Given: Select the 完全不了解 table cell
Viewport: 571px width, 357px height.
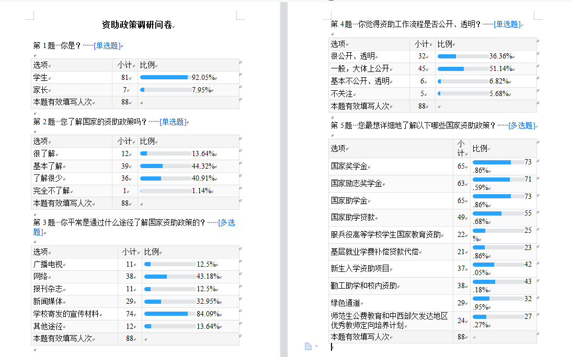Looking at the screenshot, I should click(51, 191).
